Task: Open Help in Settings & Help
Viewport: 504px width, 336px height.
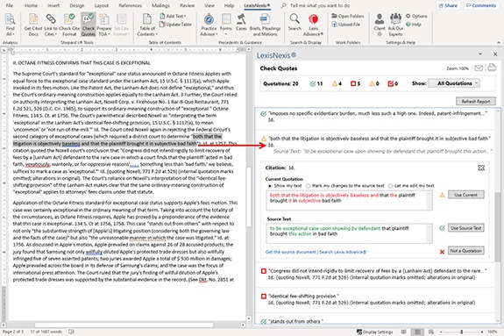Action: [x=414, y=25]
